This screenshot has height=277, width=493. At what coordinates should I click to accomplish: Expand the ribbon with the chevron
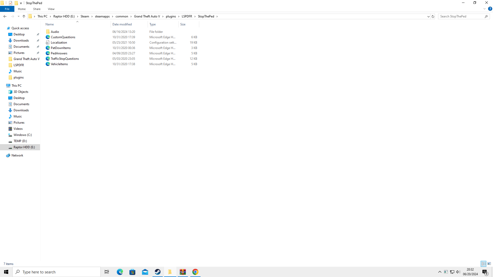click(x=485, y=9)
